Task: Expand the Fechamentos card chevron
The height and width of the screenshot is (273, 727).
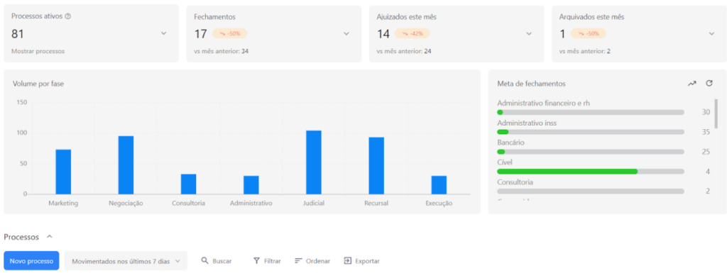Action: tap(346, 33)
